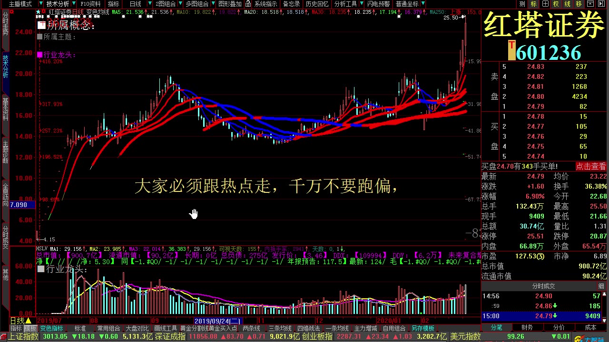This screenshot has width=609, height=342.
Task: Select the 主力增减 template tab
Action: tap(365, 328)
